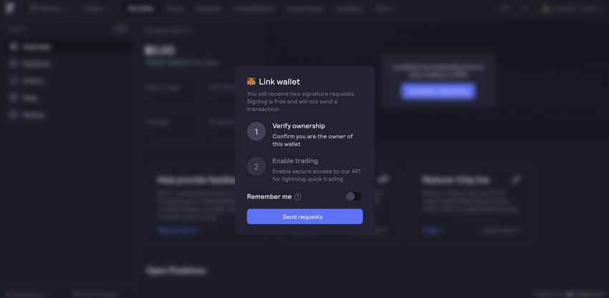Click the MetaMask fox icon beside Link wallet
Image resolution: width=609 pixels, height=298 pixels.
[251, 81]
